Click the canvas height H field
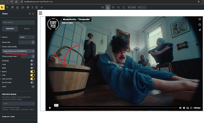Viewport: 204px width, 123px height. click(142, 7)
